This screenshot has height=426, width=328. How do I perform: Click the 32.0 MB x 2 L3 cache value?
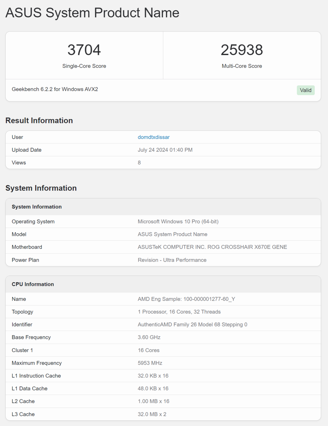click(152, 414)
